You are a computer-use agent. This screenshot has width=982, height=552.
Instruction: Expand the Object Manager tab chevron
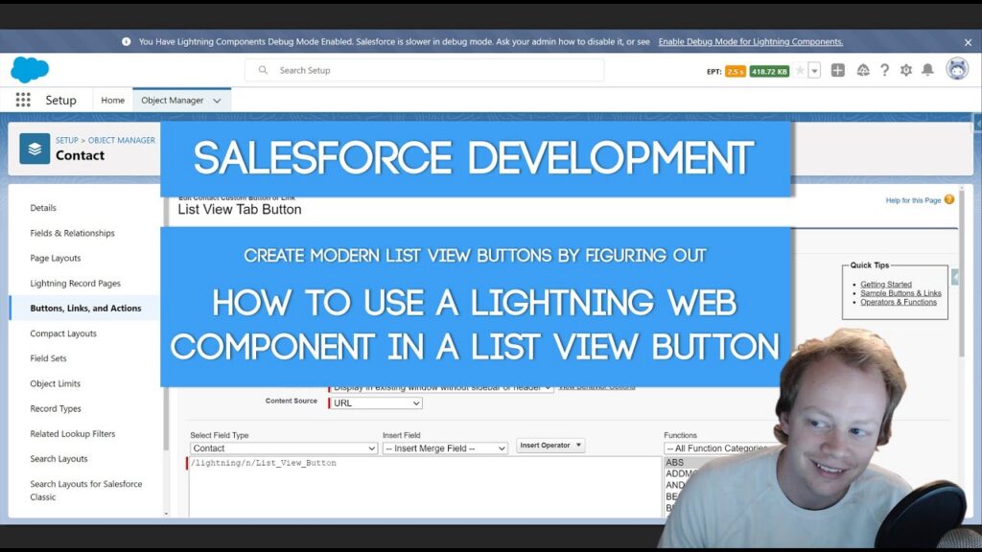217,101
